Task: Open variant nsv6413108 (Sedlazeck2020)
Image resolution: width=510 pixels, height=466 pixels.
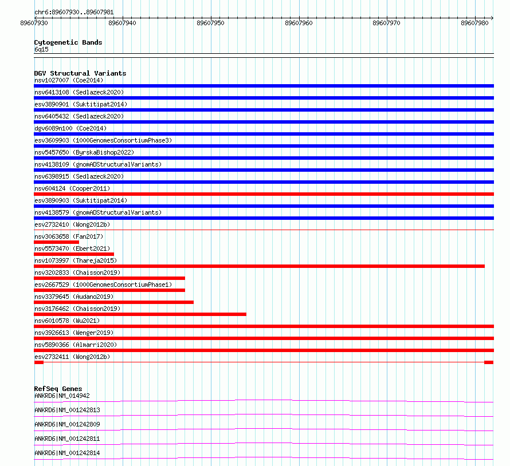Action: pos(79,92)
